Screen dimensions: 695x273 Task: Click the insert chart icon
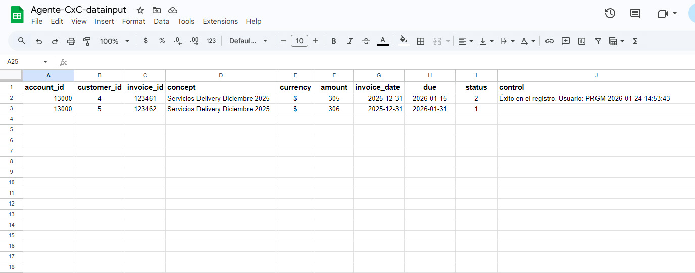click(x=582, y=41)
